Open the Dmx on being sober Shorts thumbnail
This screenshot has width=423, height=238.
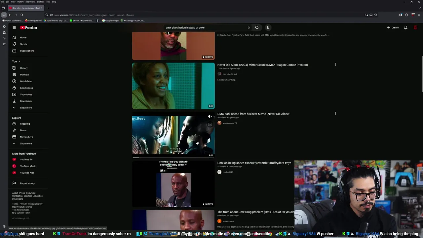click(x=173, y=184)
